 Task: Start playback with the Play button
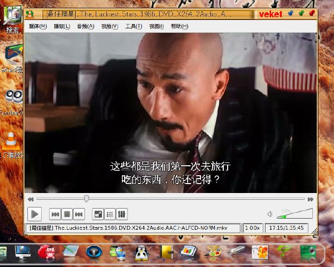35,214
